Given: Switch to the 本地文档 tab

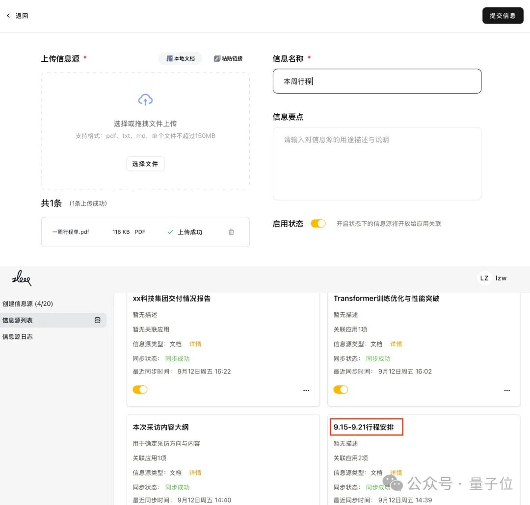Looking at the screenshot, I should coord(180,58).
